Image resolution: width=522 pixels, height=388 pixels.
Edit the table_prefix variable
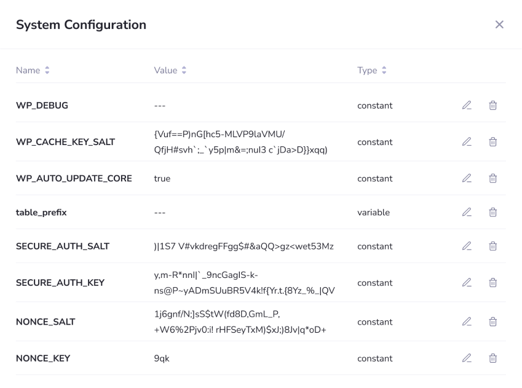467,212
